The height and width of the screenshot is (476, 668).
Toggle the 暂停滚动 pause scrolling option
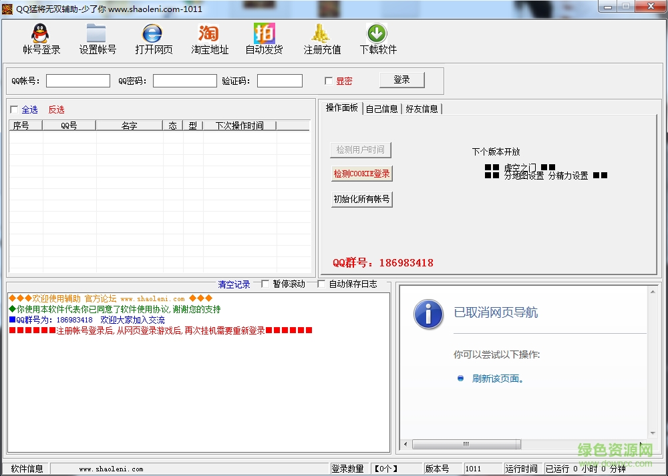(264, 283)
